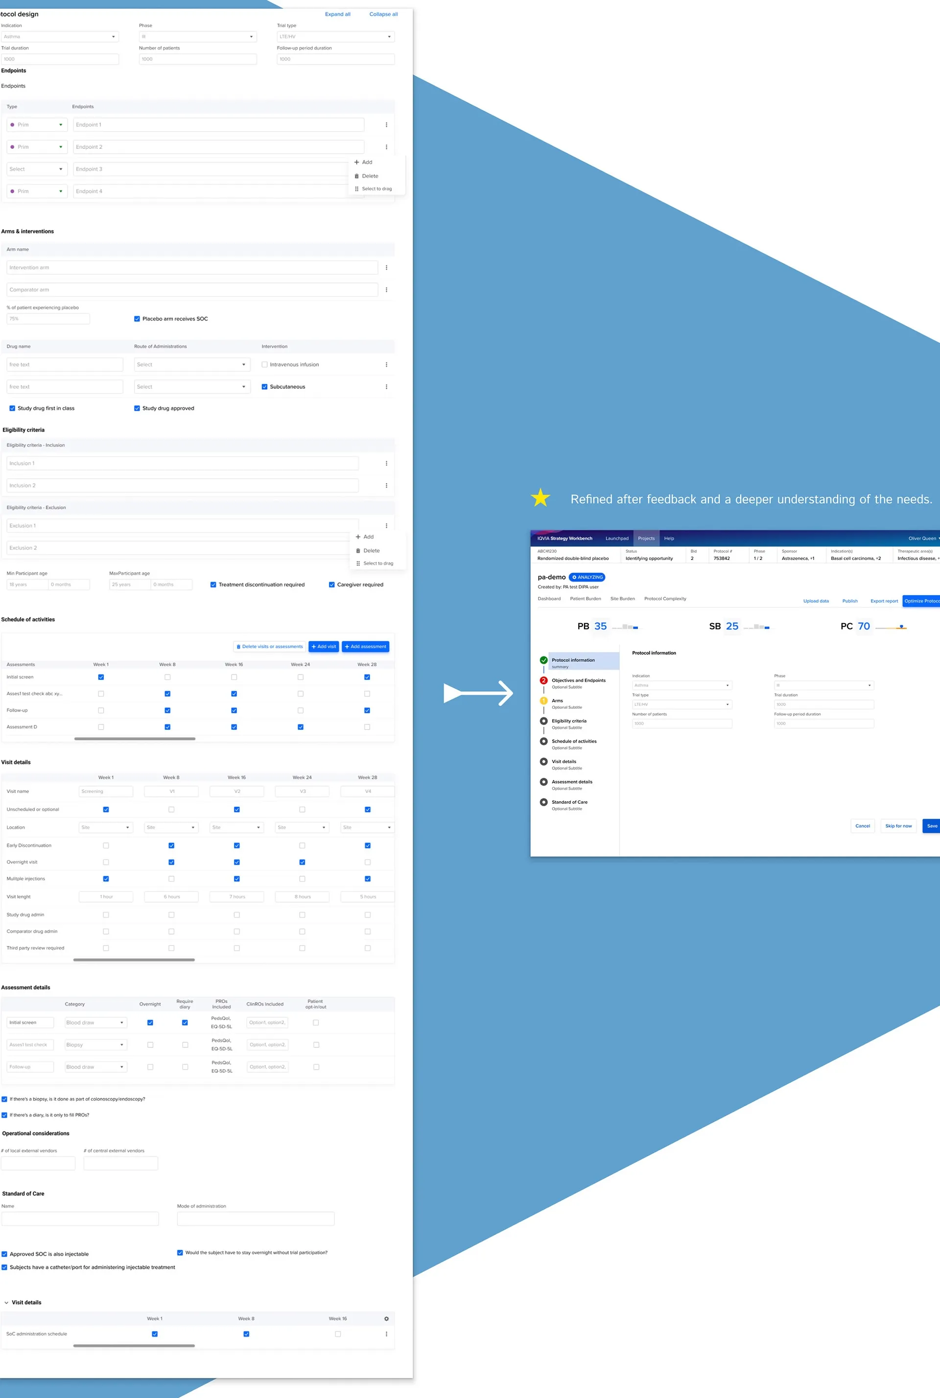Click PC 70 score indicator bar

[x=891, y=627]
